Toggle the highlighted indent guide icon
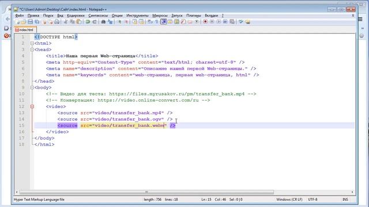Screen dimensions: 369x207 (x=164, y=22)
